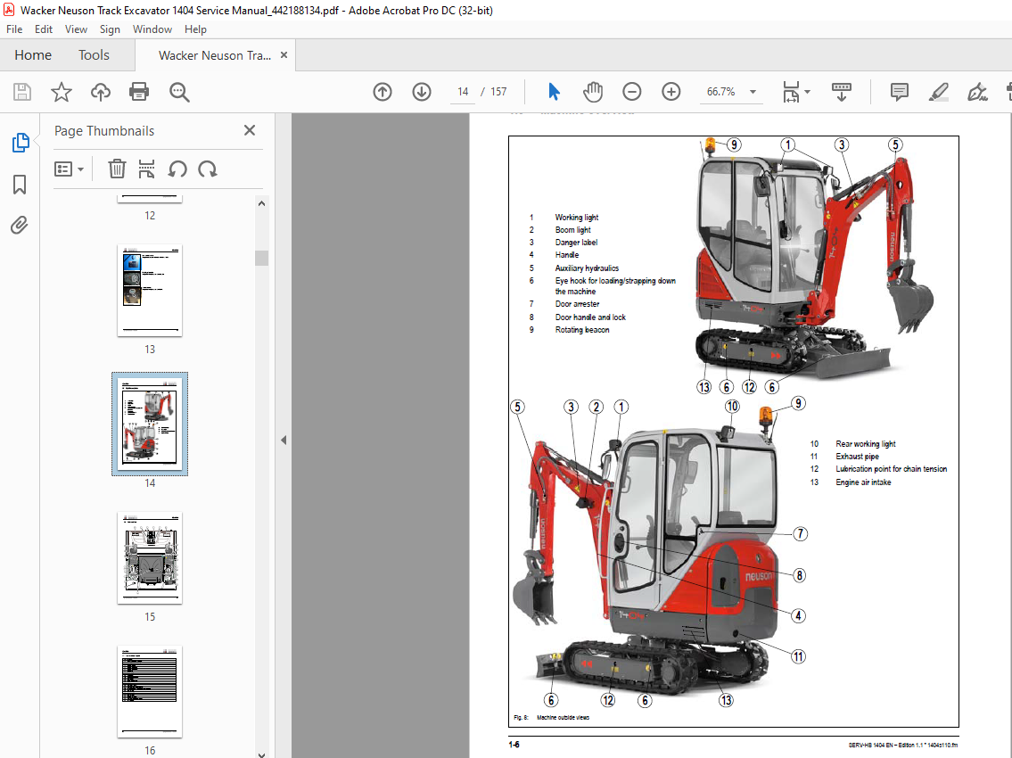This screenshot has height=758, width=1012.
Task: Click the 'Exhaust pipe' legend text
Action: [857, 457]
